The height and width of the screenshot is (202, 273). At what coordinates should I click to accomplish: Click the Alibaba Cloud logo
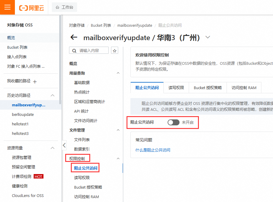point(31,8)
